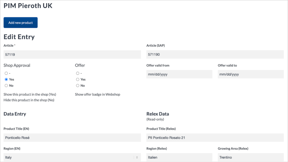Open the Offer valid to date field
The image size is (288, 162).
(x=251, y=74)
